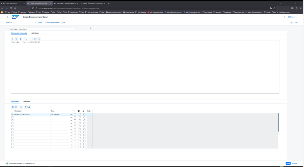Open the Fax number type dropdown
The image size is (304, 167).
click(x=71, y=114)
